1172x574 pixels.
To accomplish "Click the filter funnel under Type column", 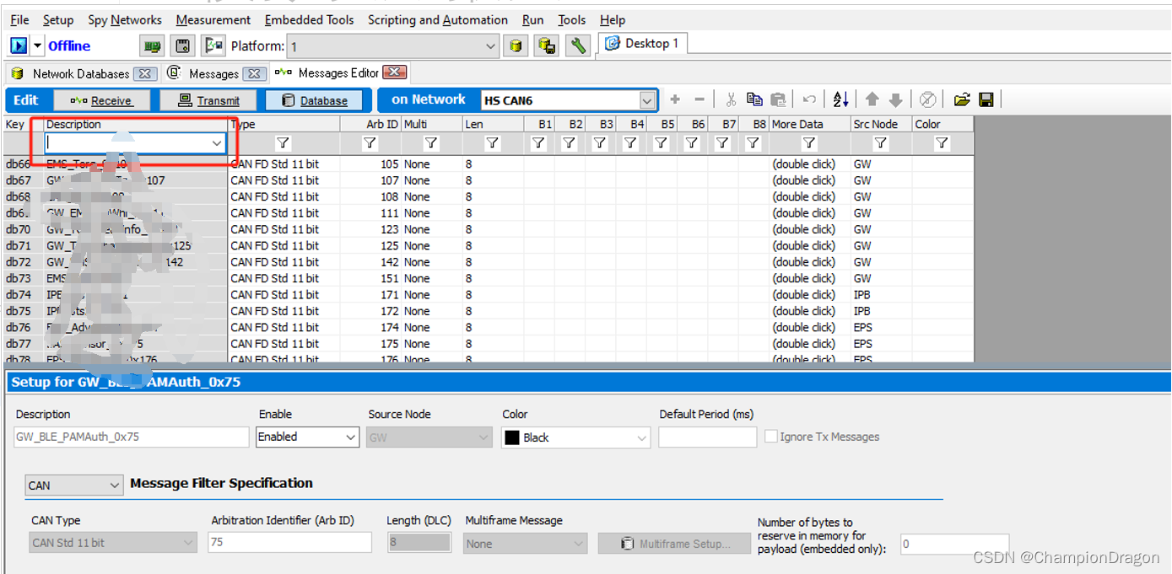I will 284,143.
